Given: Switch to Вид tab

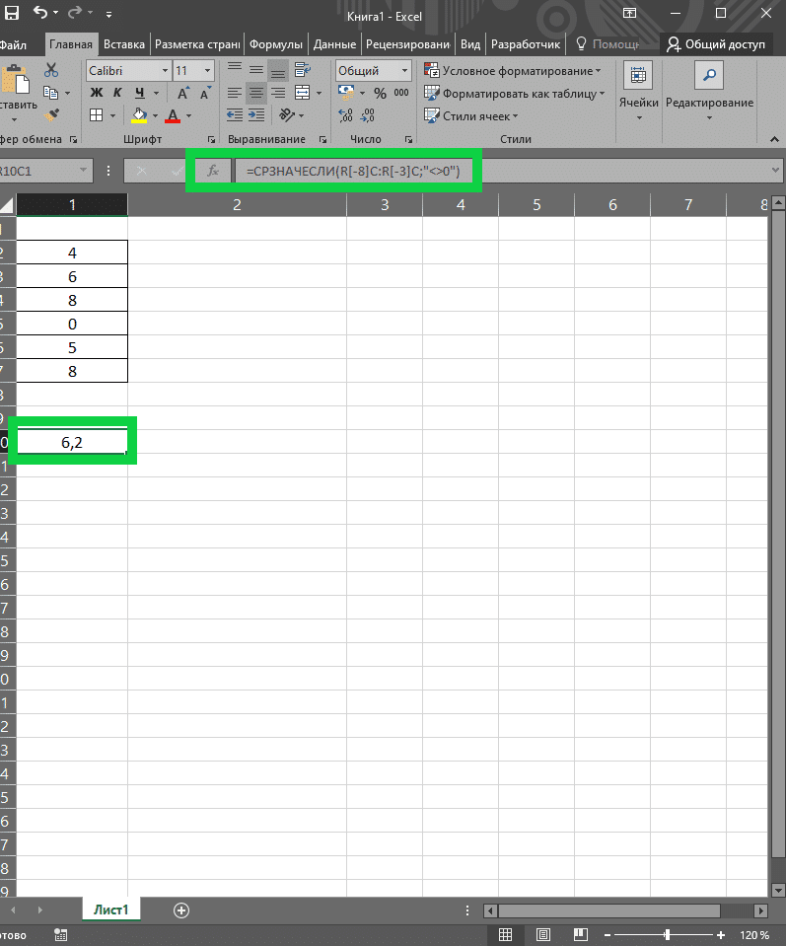Looking at the screenshot, I should (469, 44).
